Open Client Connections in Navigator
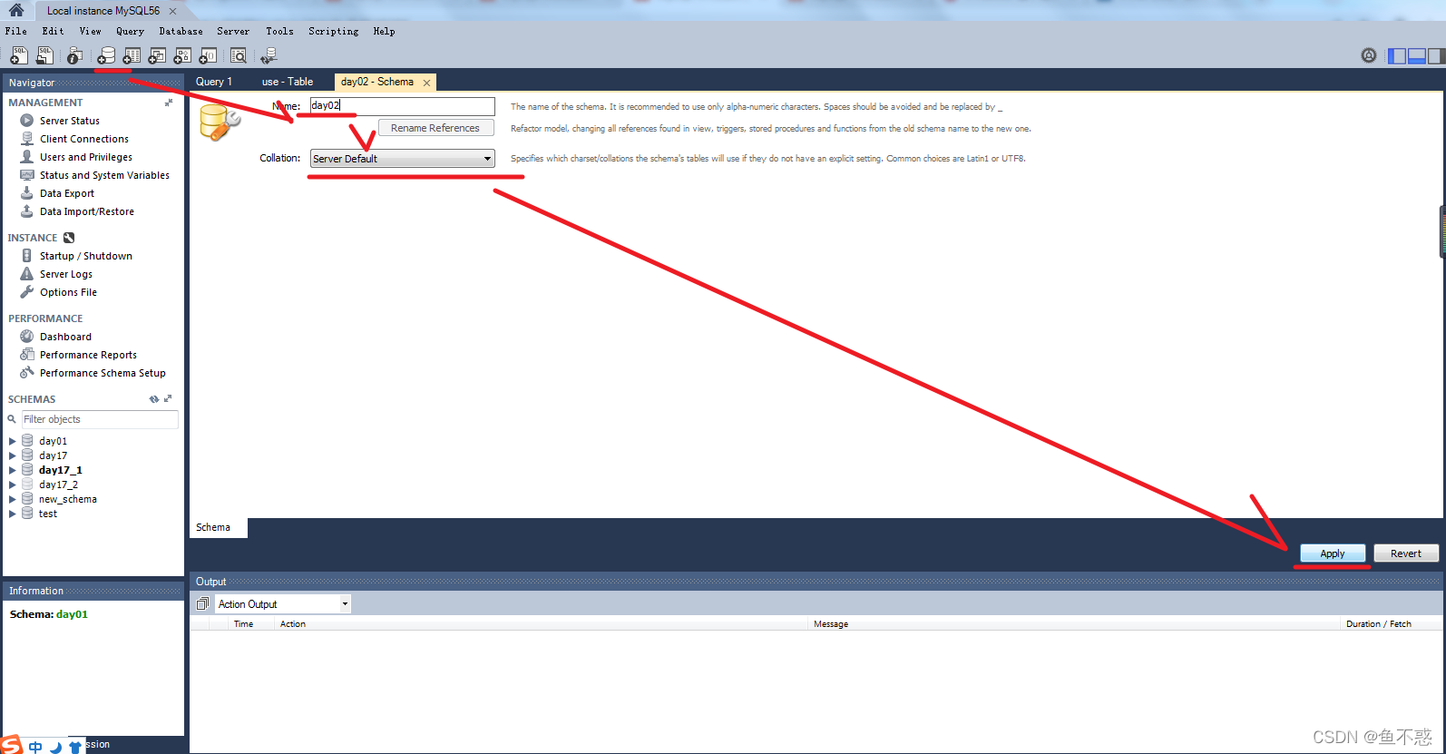Image resolution: width=1446 pixels, height=754 pixels. click(x=84, y=139)
